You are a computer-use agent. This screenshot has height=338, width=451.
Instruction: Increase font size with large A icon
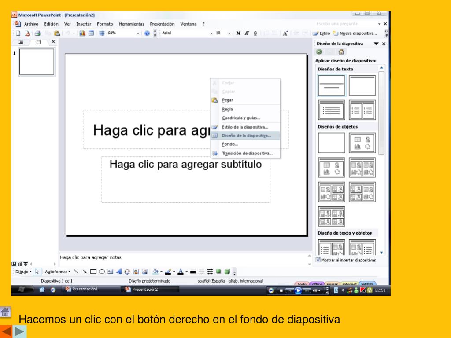285,33
